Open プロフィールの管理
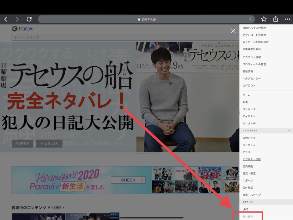 pyautogui.click(x=254, y=64)
